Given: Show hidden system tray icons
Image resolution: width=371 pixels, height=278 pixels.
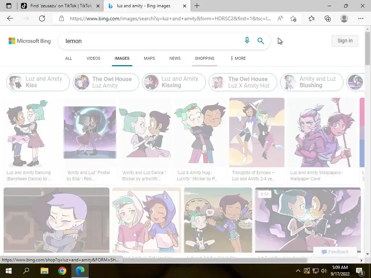Looking at the screenshot, I should [298, 271].
